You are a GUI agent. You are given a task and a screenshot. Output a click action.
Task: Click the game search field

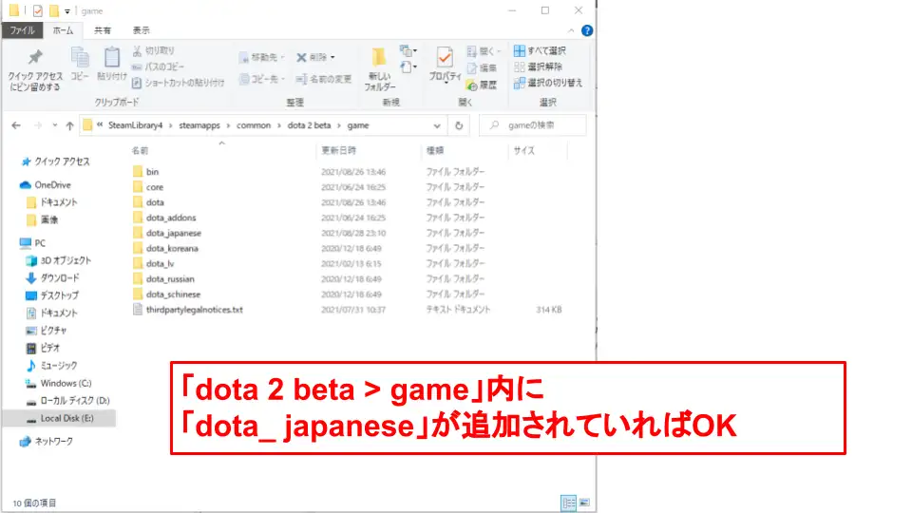[533, 125]
